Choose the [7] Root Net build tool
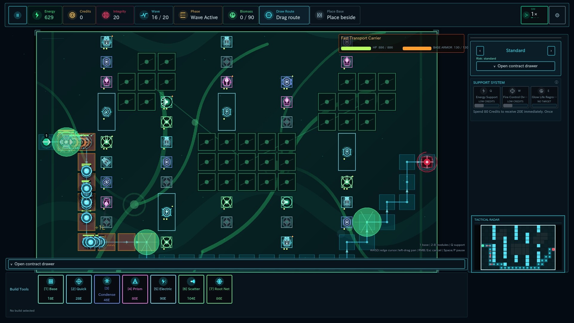The height and width of the screenshot is (323, 574). pos(219,289)
